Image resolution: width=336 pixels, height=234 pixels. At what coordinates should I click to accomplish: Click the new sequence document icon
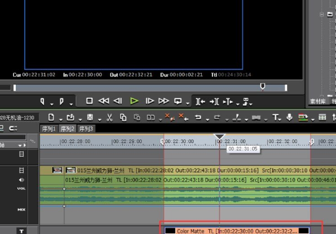tap(51, 118)
